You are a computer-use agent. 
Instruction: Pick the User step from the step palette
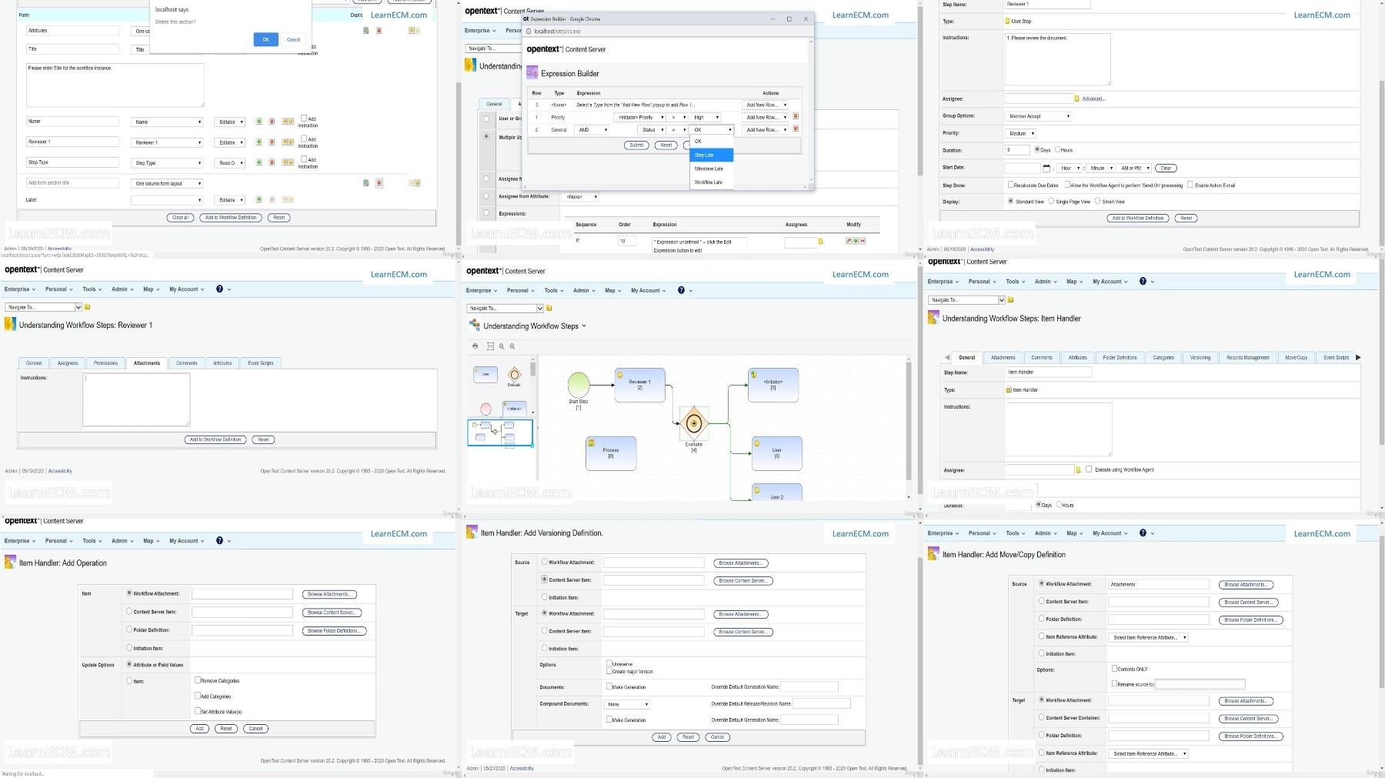coord(486,374)
